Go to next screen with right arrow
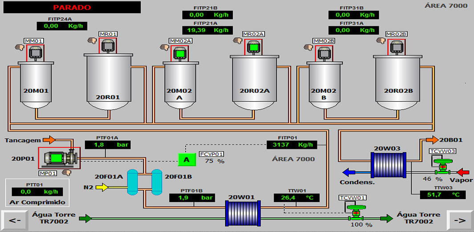The height and width of the screenshot is (232, 474). pos(461,220)
